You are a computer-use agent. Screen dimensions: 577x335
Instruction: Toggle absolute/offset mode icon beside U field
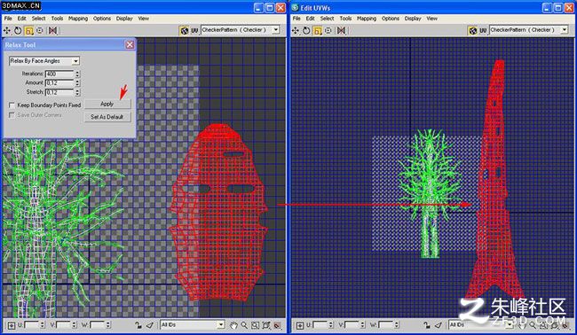[x=12, y=325]
